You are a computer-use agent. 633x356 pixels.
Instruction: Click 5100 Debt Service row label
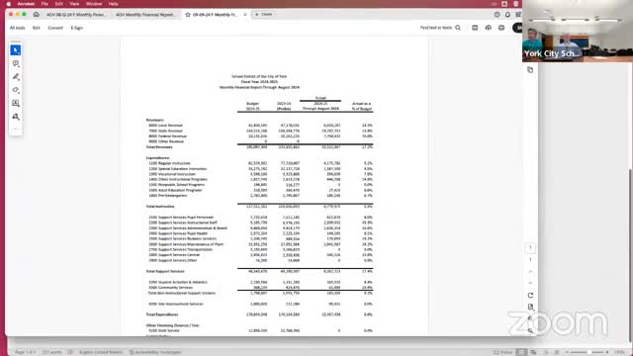pos(164,330)
